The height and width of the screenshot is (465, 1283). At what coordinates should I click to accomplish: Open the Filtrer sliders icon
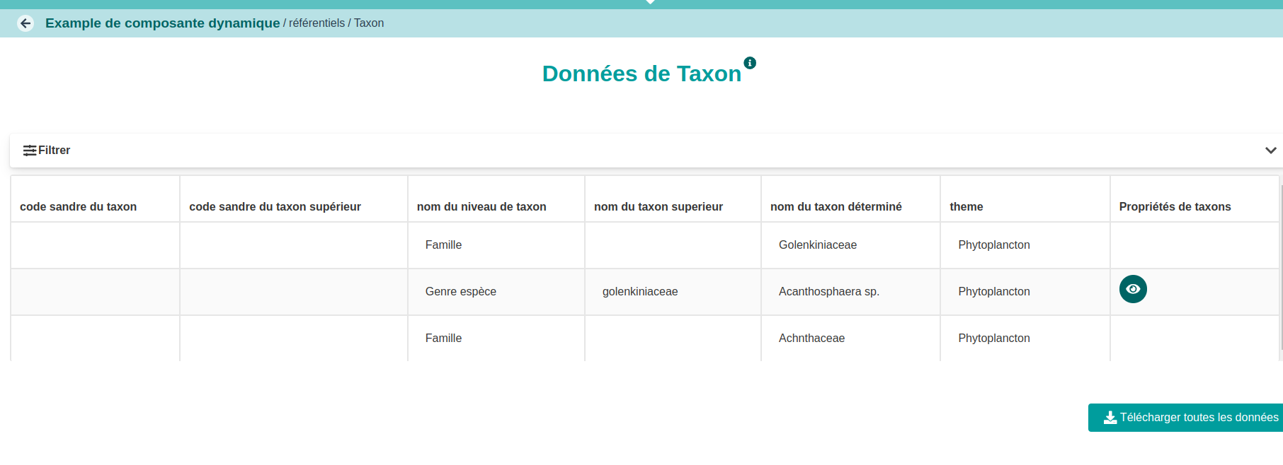(30, 151)
